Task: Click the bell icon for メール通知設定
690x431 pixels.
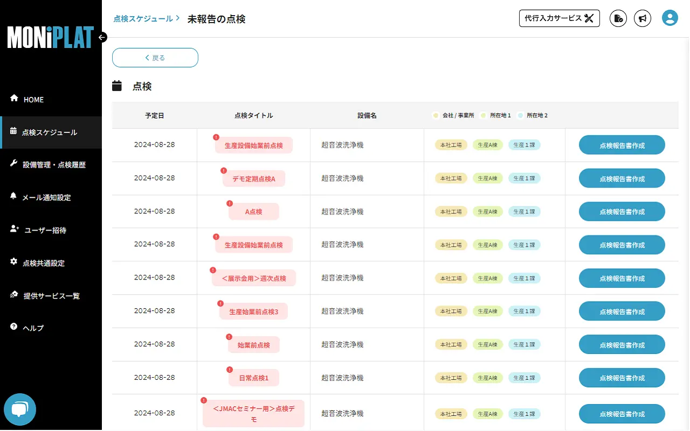Action: point(13,197)
